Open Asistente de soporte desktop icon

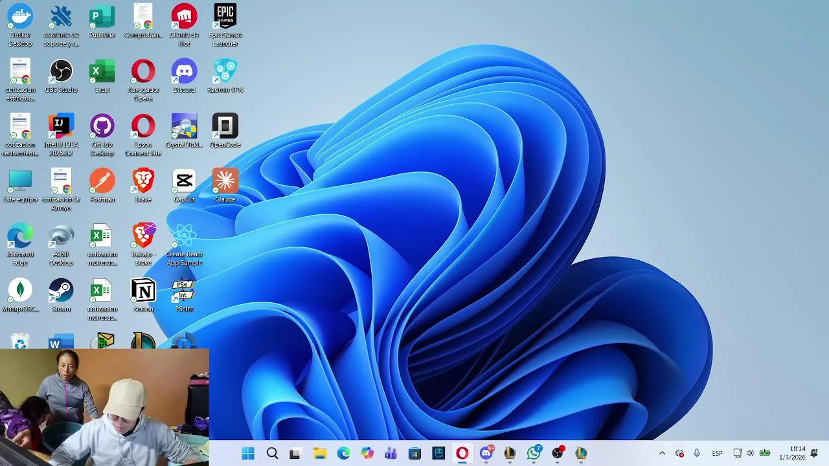coord(61,26)
